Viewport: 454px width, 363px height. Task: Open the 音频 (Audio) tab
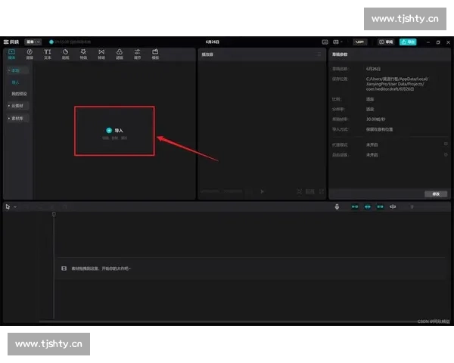(x=30, y=54)
